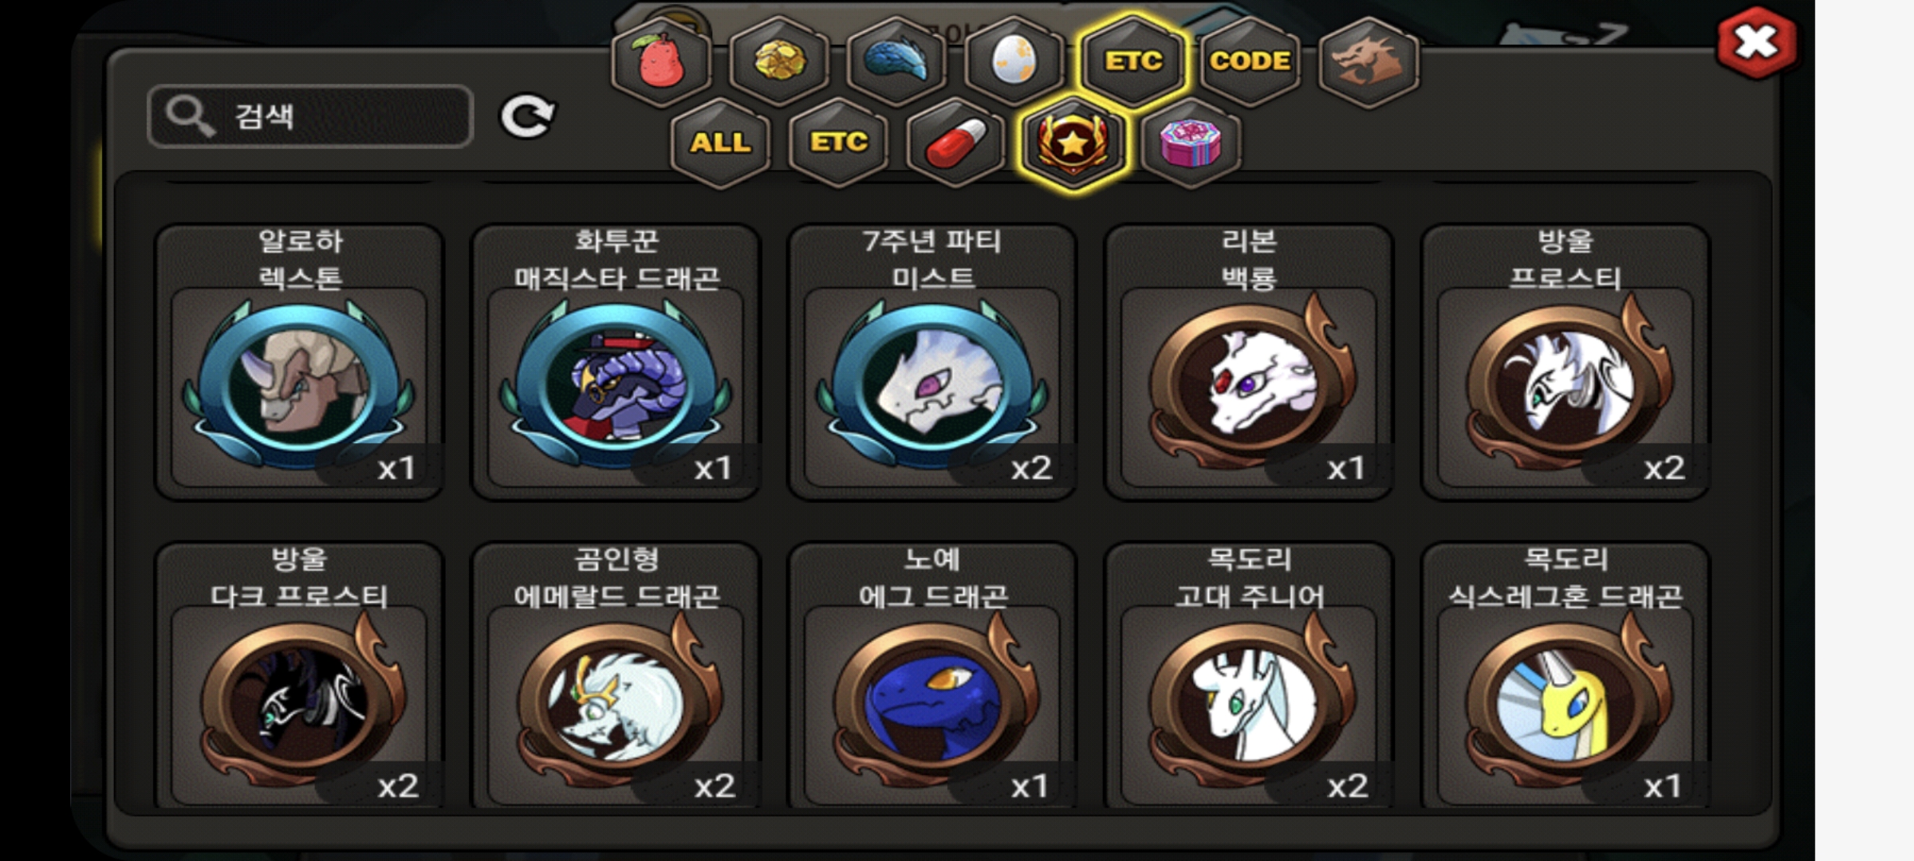Select the ALL filter button
Screen dimensions: 1914x861
(721, 143)
